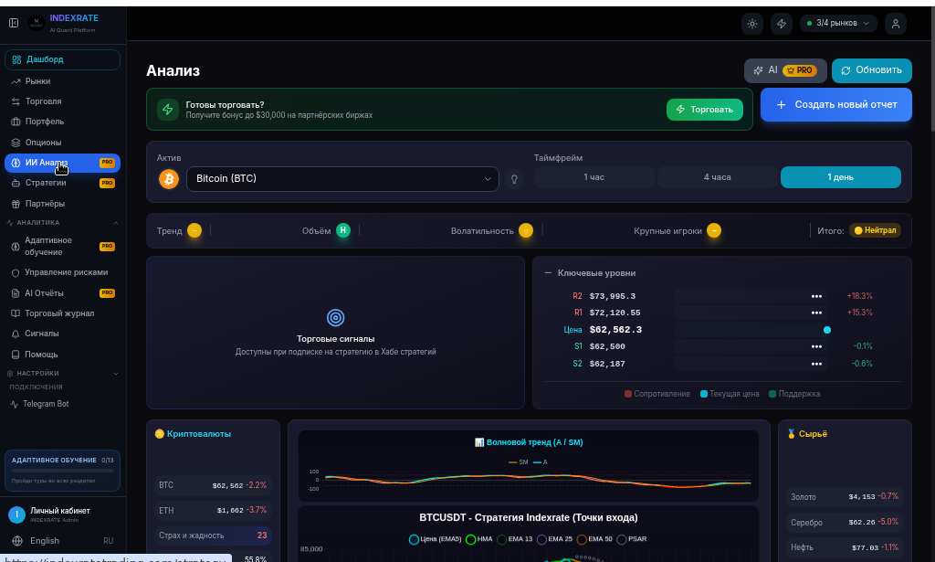
Task: Switch language to English
Action: 45,540
